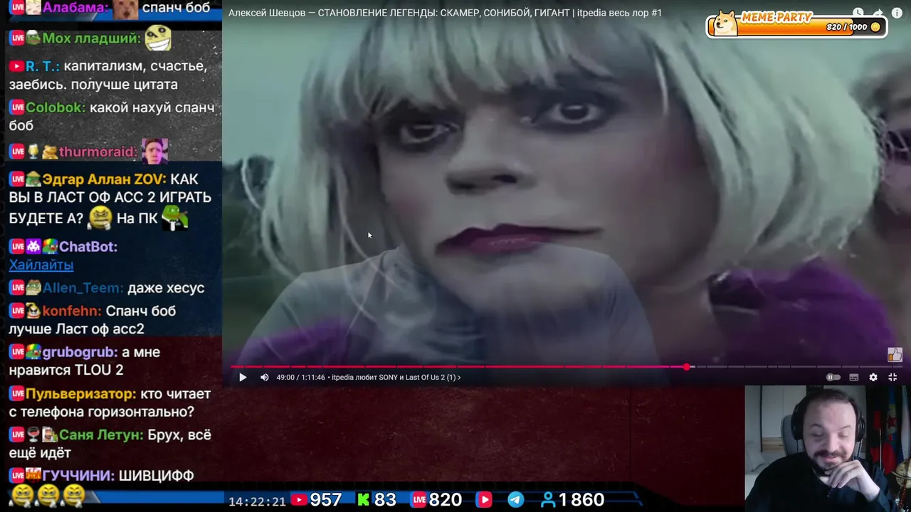Click the Share arrow icon at top right
The image size is (911, 512).
[x=880, y=12]
